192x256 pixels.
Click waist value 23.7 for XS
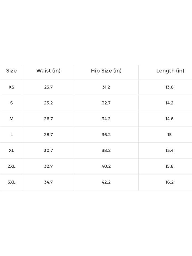click(x=48, y=87)
